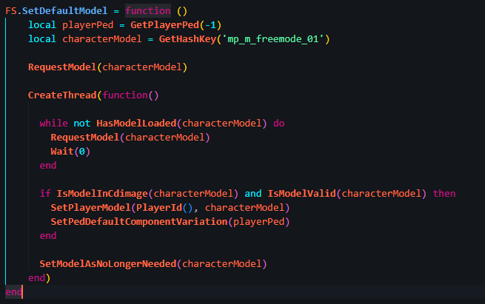Screen dimensions: 485x304
Task: Select the highlighted 'function' keyword on first line
Action: [x=148, y=11]
